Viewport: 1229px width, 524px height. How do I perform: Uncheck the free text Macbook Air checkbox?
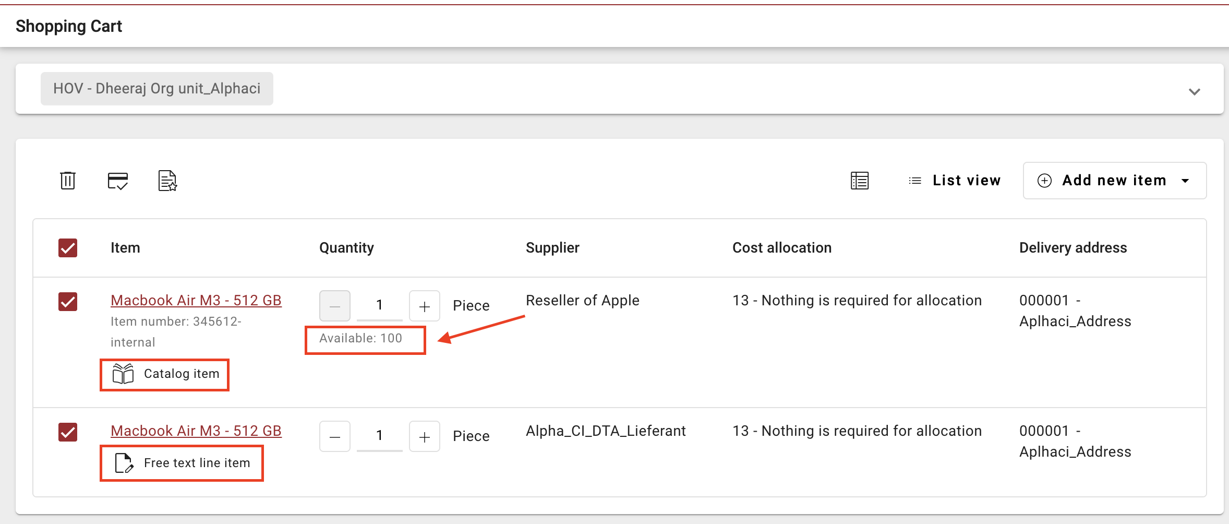click(x=68, y=432)
